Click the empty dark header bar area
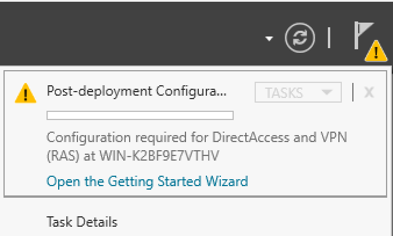The height and width of the screenshot is (236, 393). [x=116, y=29]
